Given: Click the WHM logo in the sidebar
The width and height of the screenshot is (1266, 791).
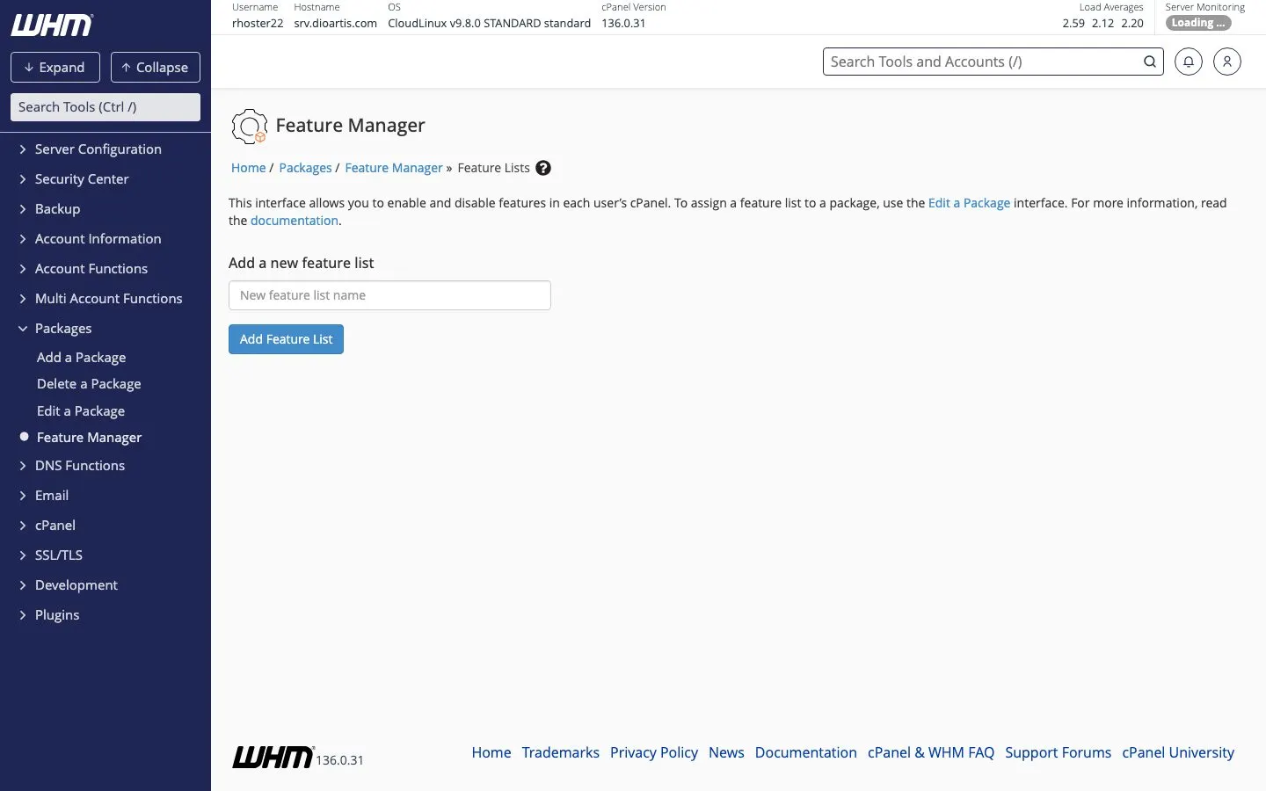Looking at the screenshot, I should (x=52, y=25).
